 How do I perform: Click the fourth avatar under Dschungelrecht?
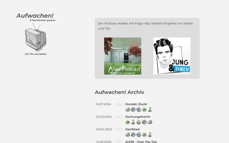144,122
